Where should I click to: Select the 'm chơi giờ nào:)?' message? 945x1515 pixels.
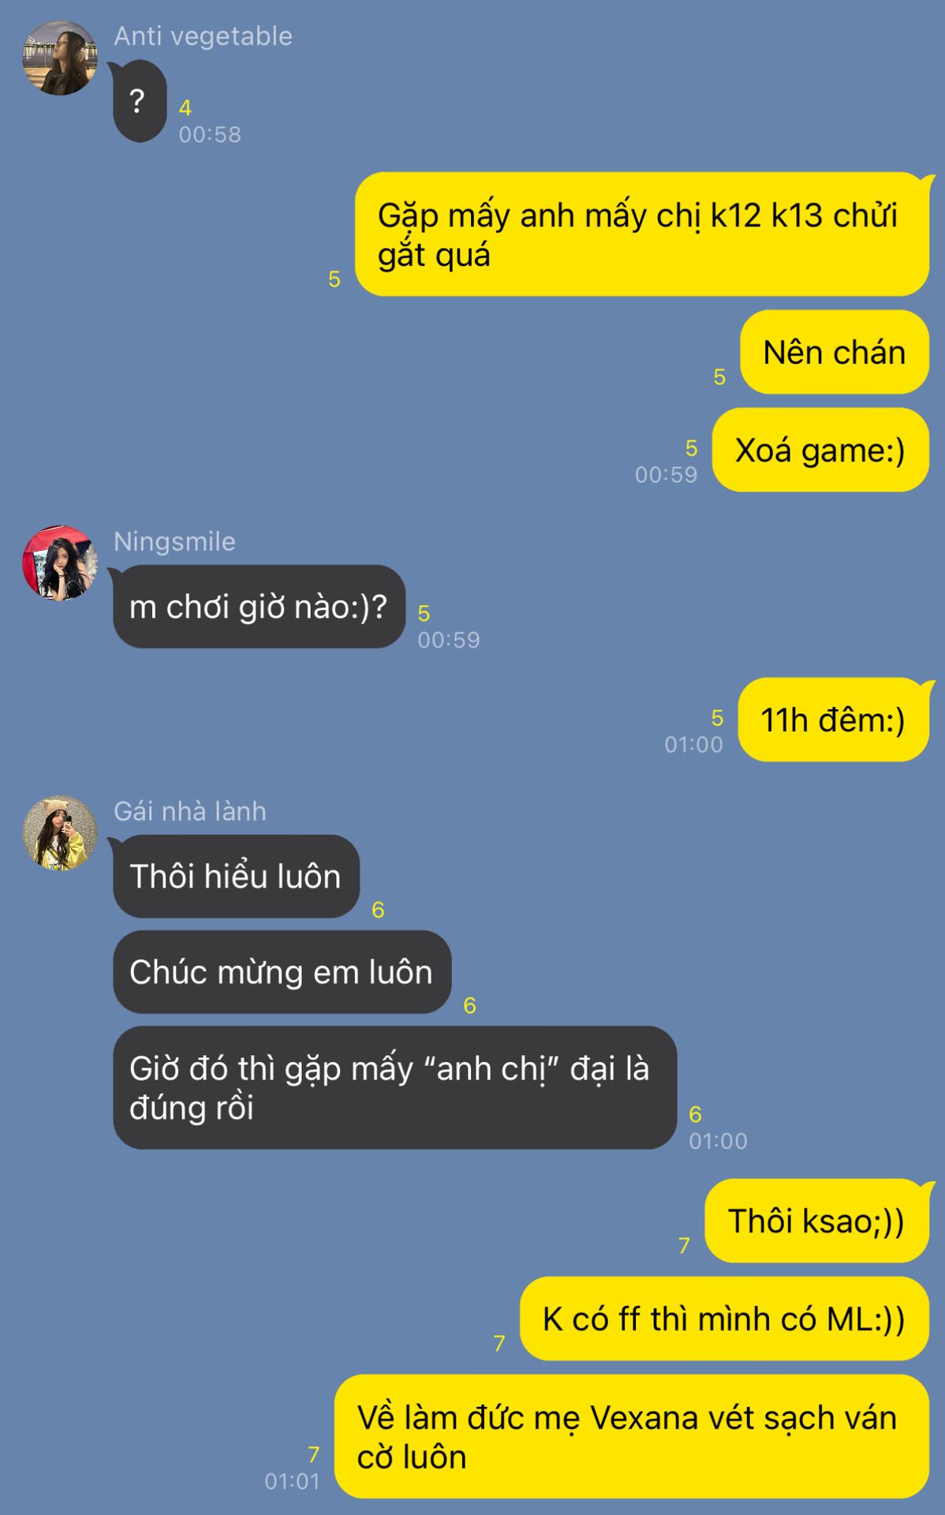[259, 607]
